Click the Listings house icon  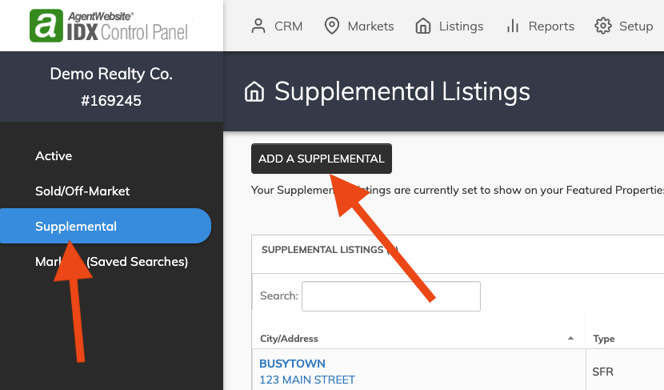tap(422, 26)
